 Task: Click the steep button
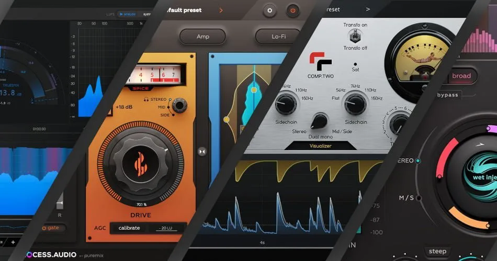click(x=437, y=252)
